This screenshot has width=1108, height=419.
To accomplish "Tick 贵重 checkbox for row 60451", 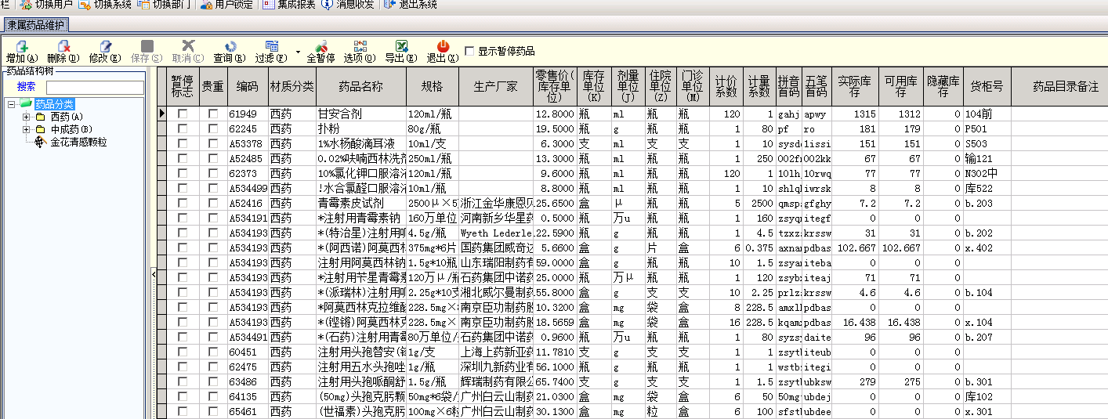I will click(213, 352).
